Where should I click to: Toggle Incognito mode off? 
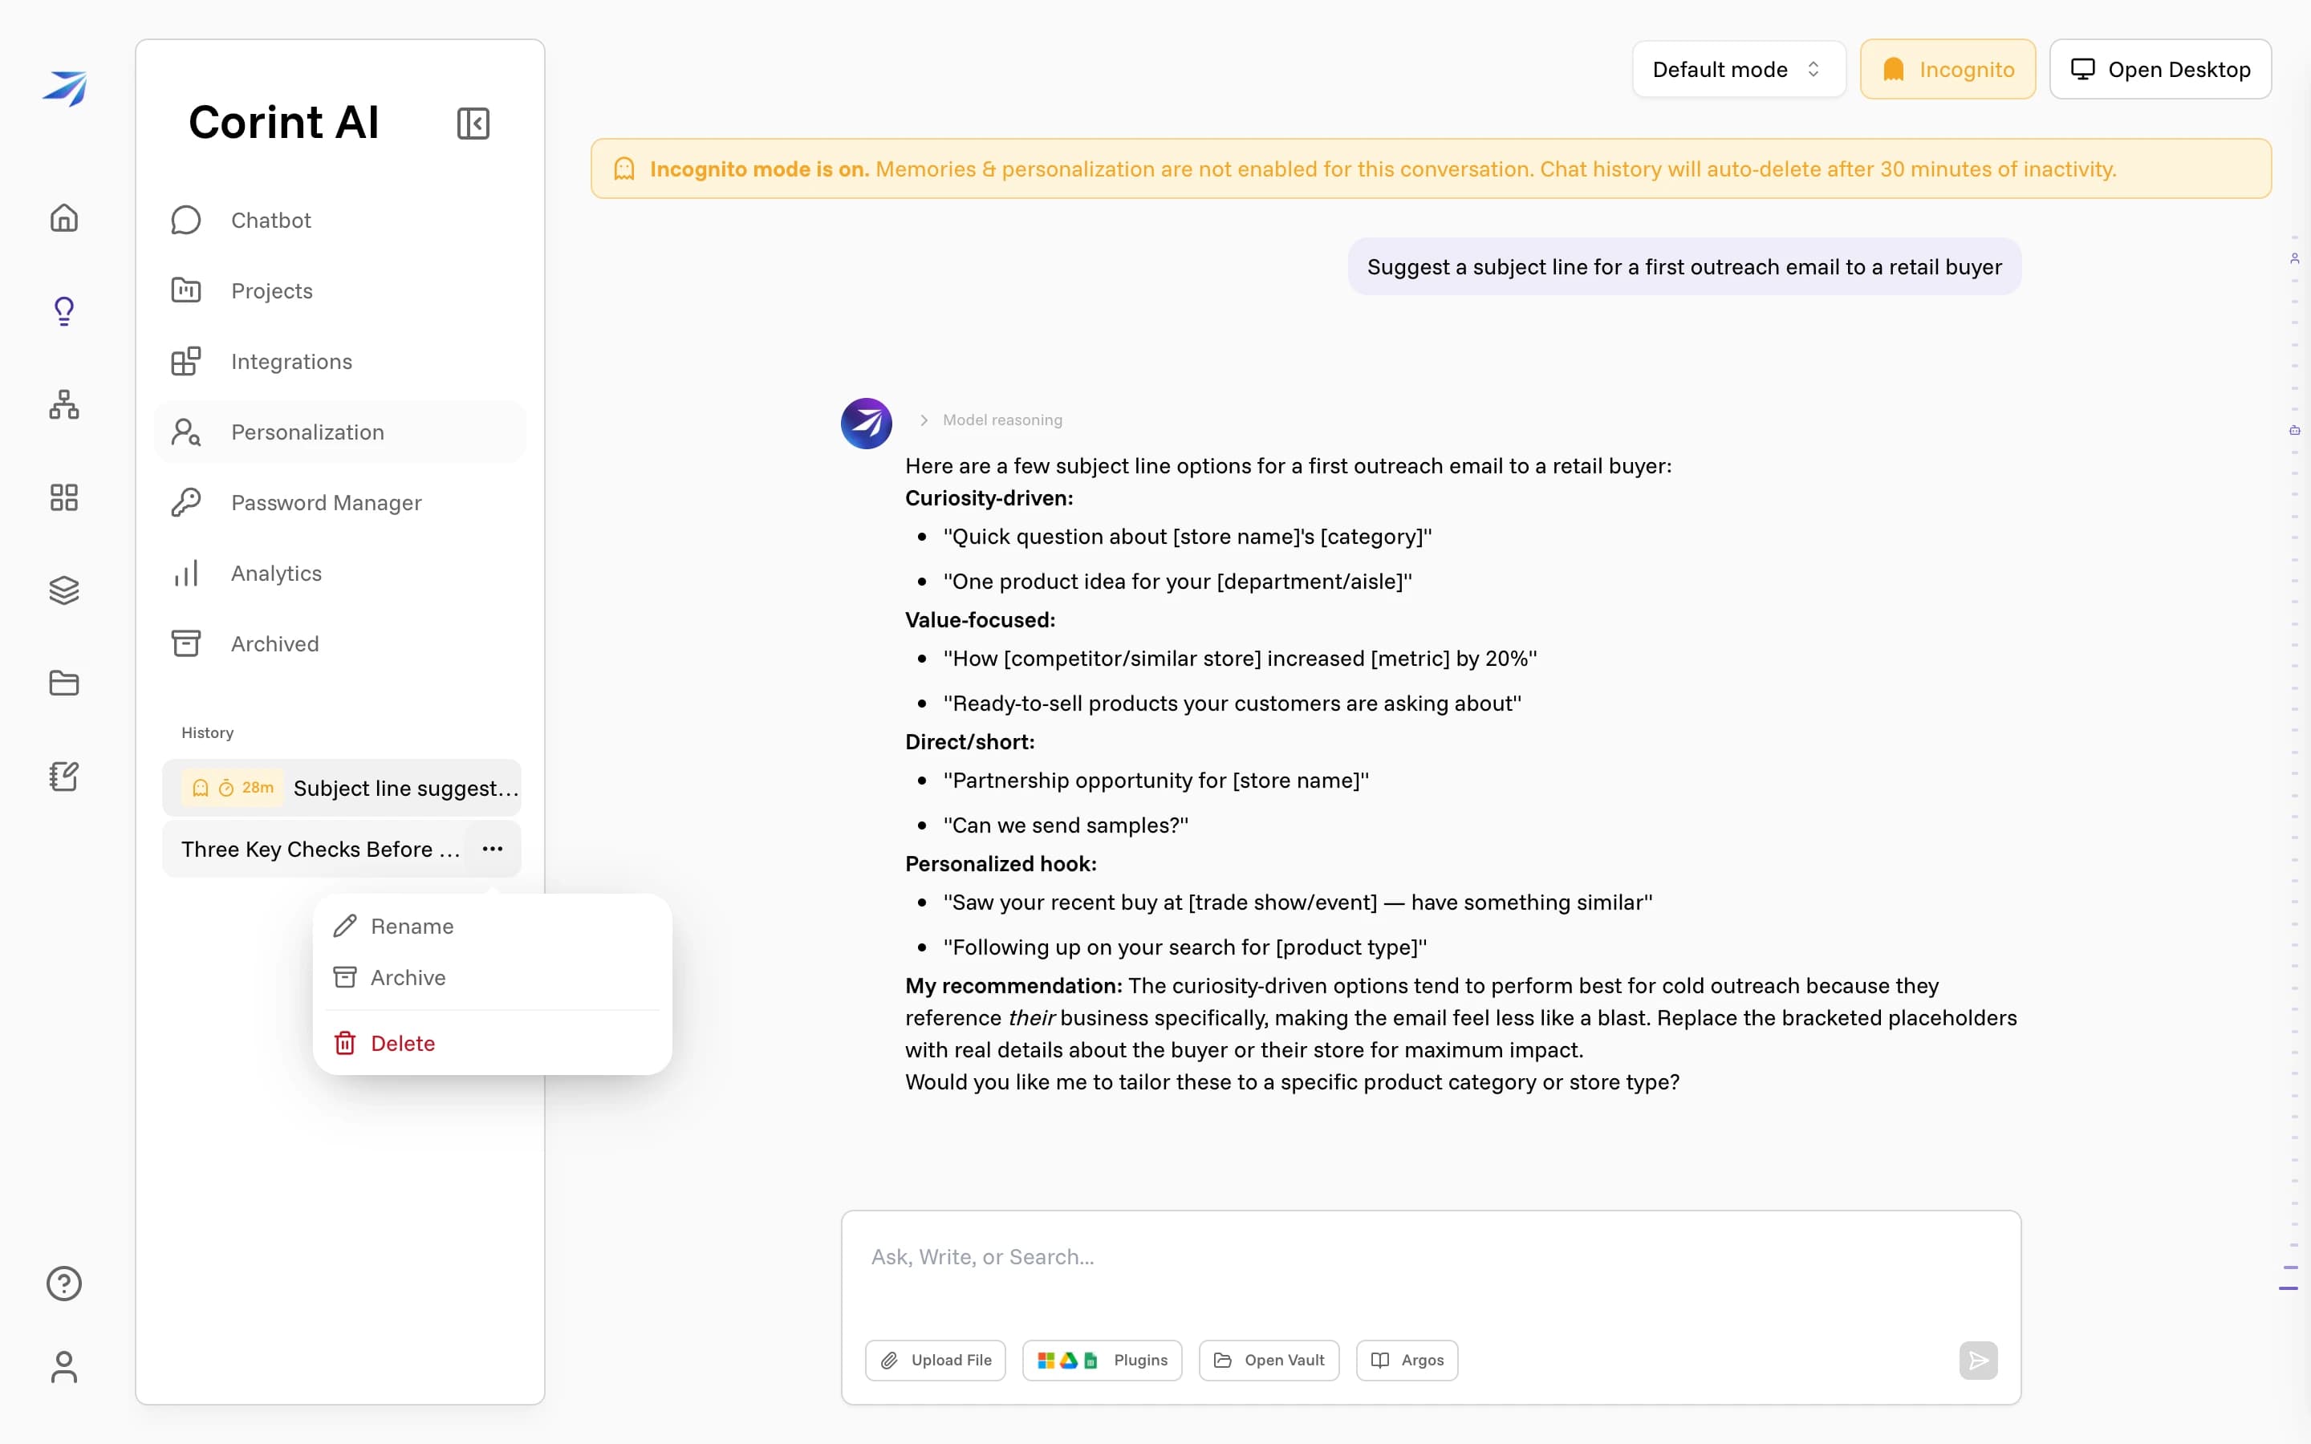pos(1947,69)
